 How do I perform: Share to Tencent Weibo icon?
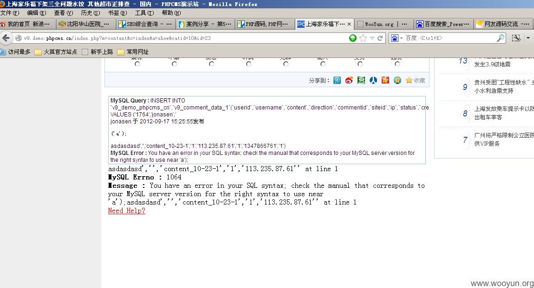click(x=337, y=80)
